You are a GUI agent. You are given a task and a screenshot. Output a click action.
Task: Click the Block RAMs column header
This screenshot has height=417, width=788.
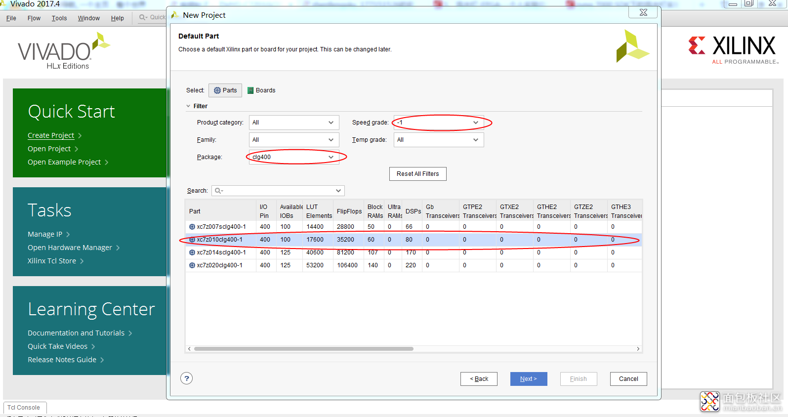pos(375,211)
